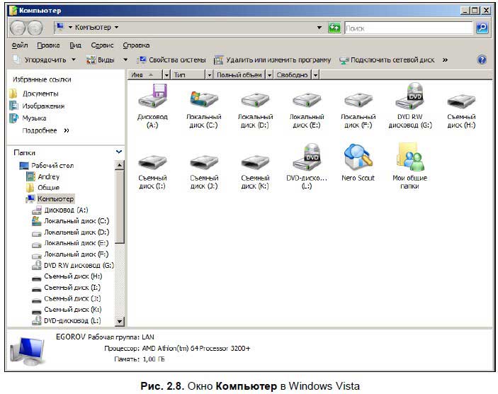Viewport: 498px width, 394px height.
Task: Open the 'Файл' menu
Action: pos(20,45)
